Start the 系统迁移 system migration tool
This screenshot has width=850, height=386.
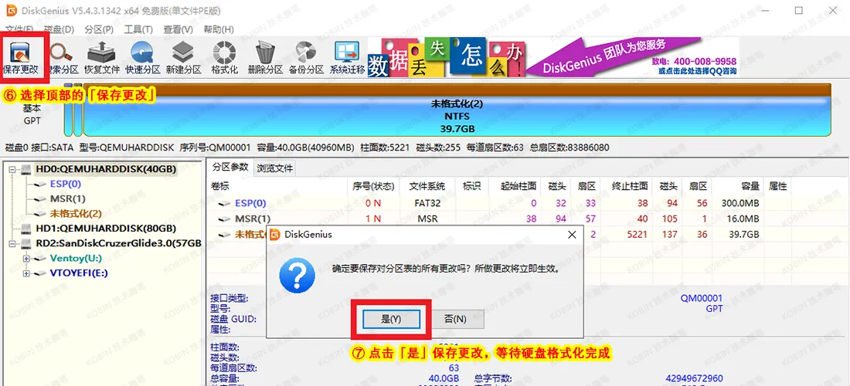pyautogui.click(x=347, y=58)
